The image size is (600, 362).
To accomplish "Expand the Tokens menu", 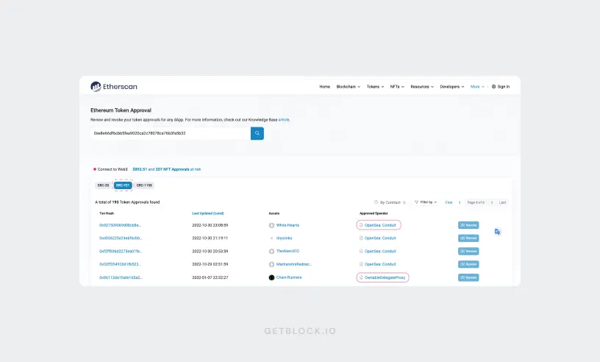I will pos(376,87).
